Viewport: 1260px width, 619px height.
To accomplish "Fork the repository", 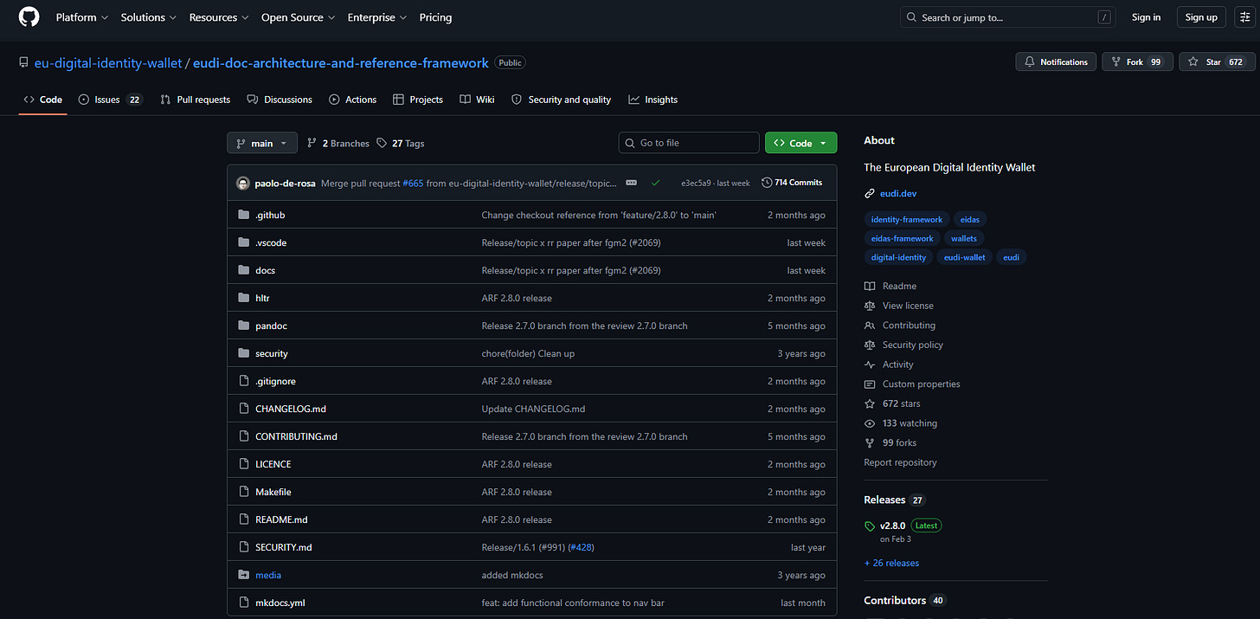I will [x=1137, y=62].
